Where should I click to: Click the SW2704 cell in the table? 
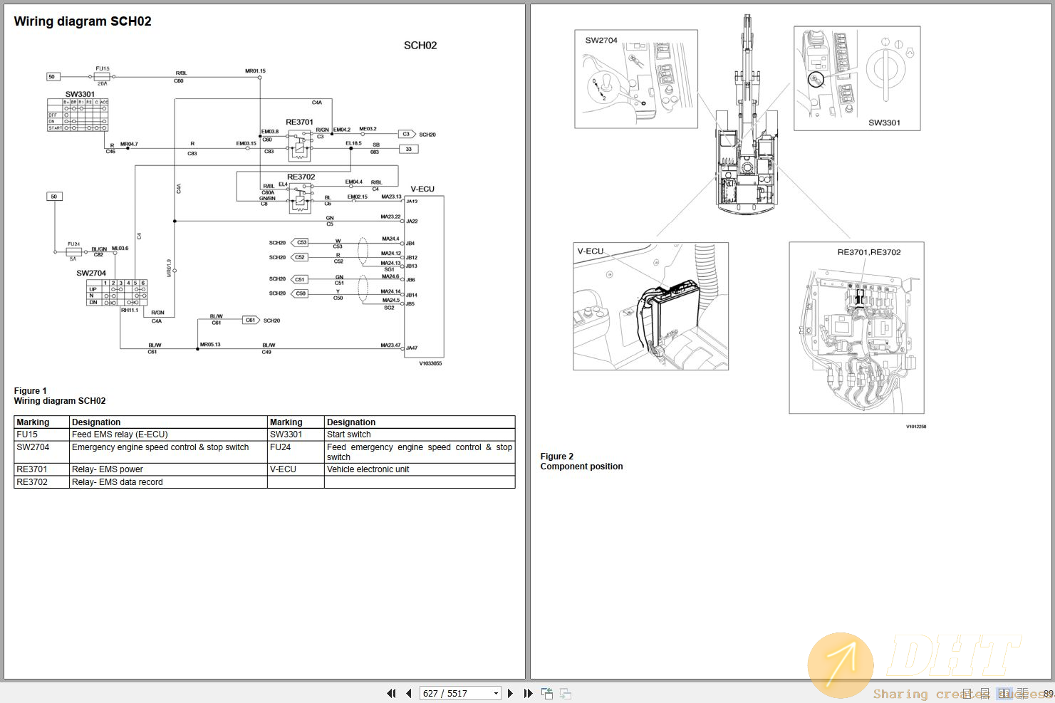pyautogui.click(x=41, y=452)
